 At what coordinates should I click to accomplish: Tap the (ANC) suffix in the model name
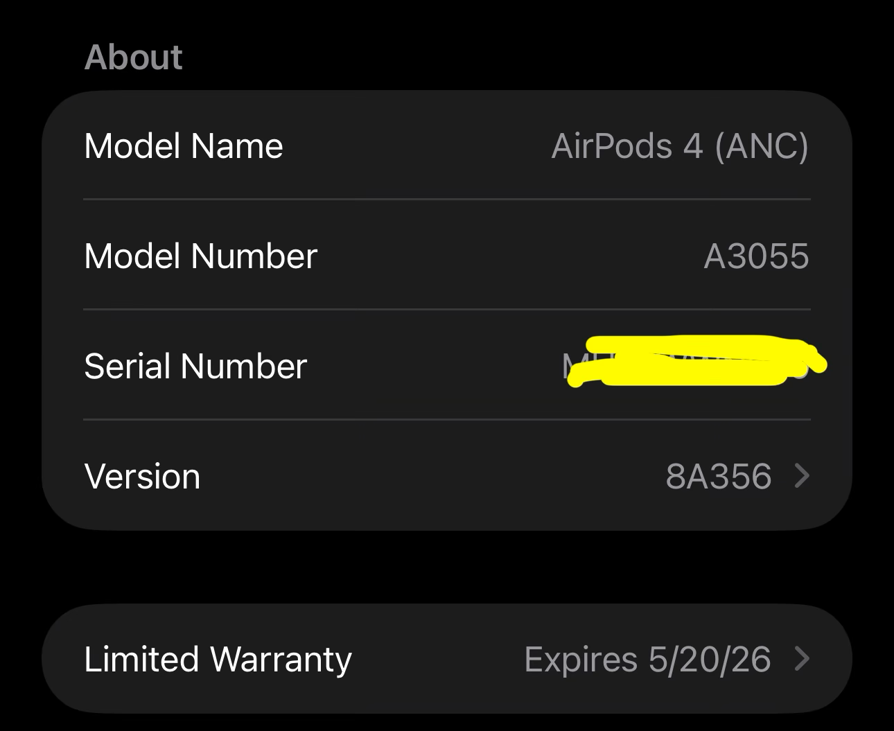(x=761, y=146)
